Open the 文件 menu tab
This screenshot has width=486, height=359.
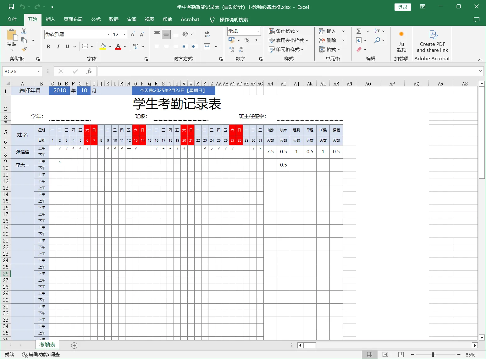[12, 19]
